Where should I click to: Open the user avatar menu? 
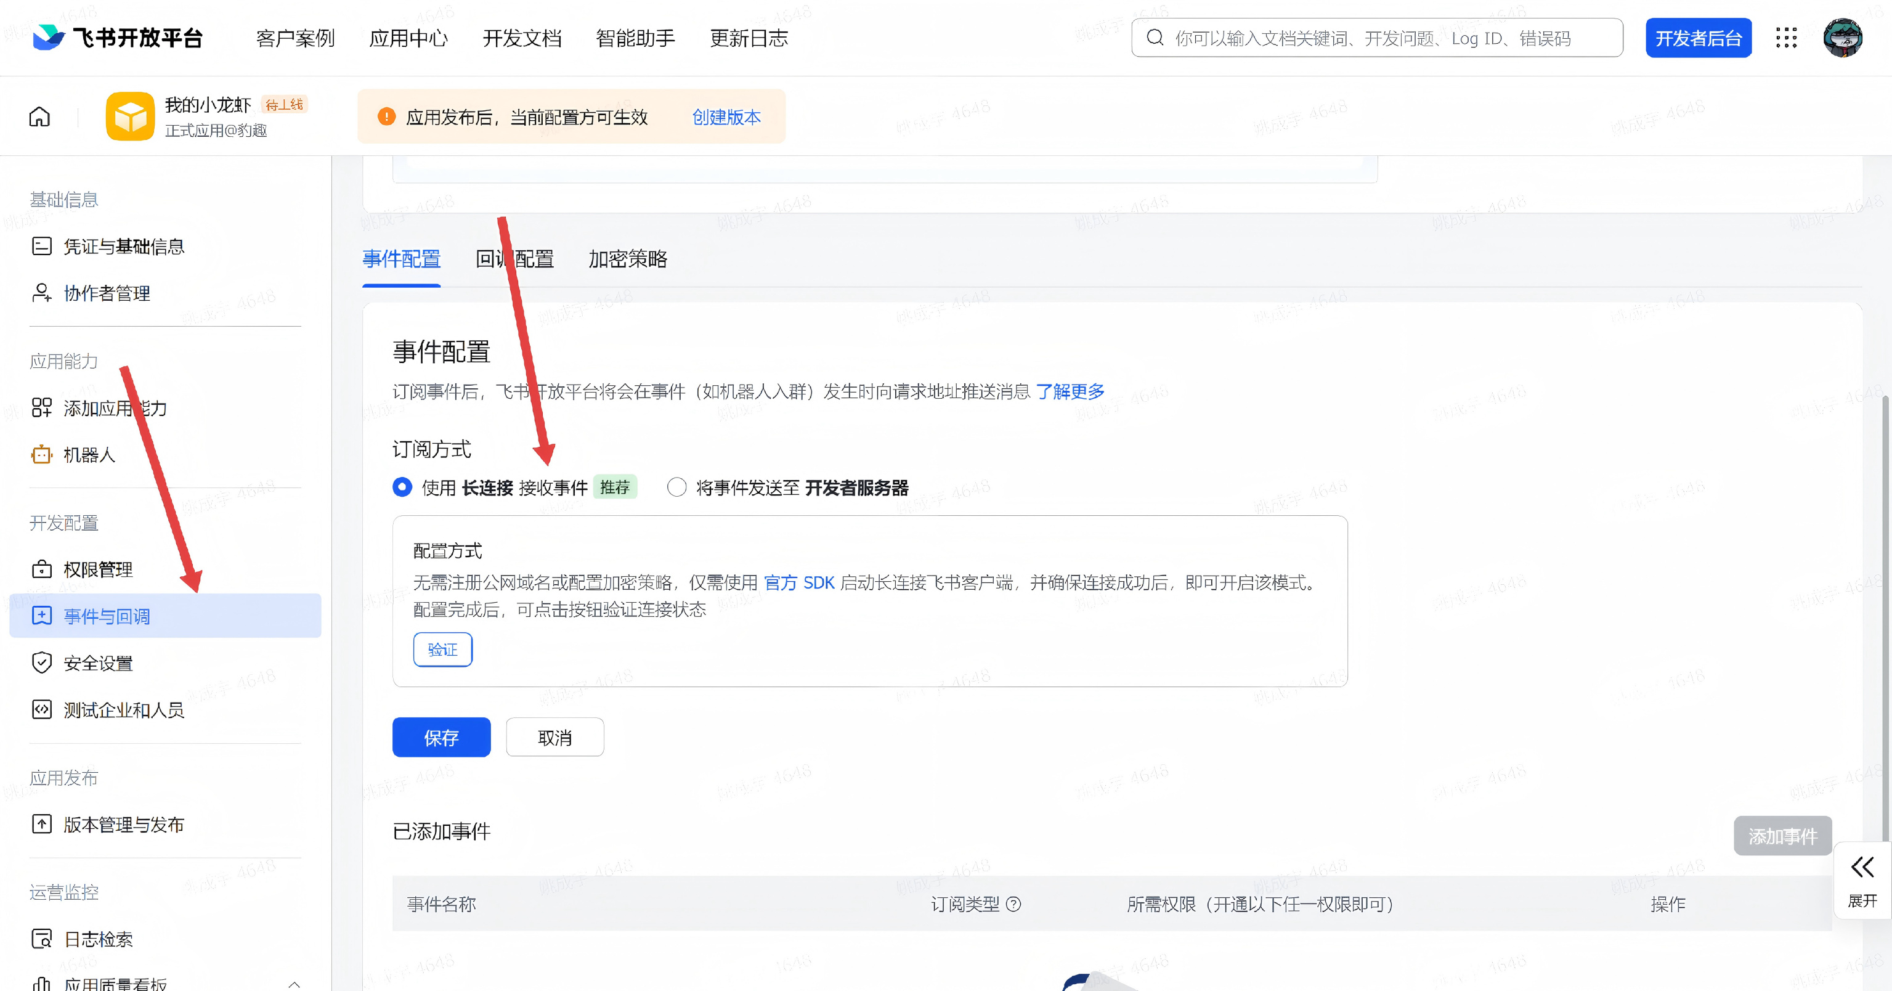point(1842,38)
